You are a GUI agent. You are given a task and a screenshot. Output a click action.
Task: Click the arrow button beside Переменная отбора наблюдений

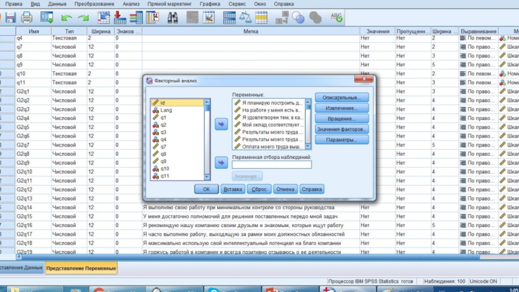point(221,163)
